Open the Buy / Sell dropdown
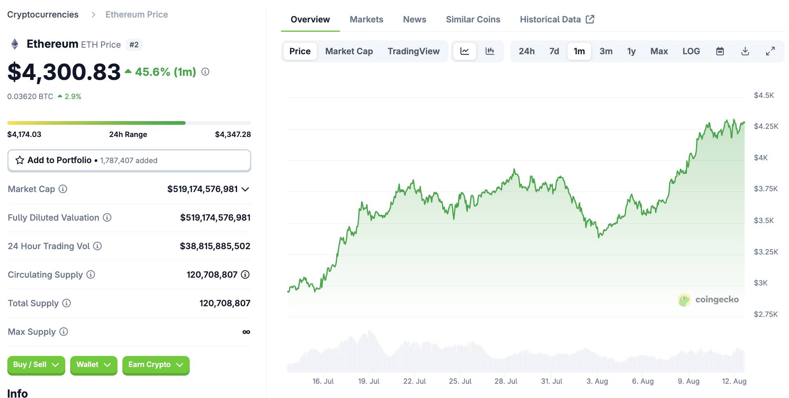789x398 pixels. coord(36,365)
